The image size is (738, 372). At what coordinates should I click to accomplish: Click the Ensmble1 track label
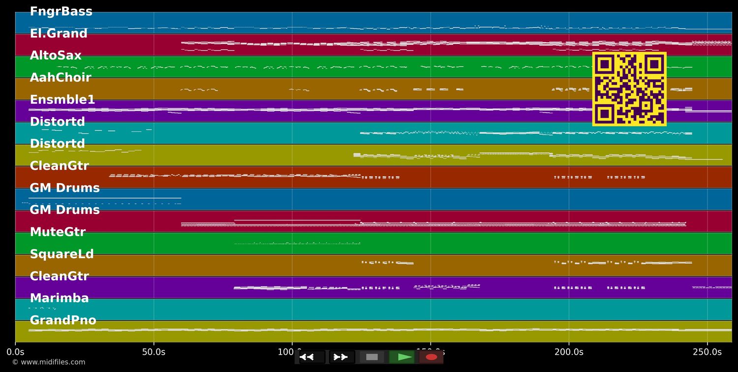point(62,99)
